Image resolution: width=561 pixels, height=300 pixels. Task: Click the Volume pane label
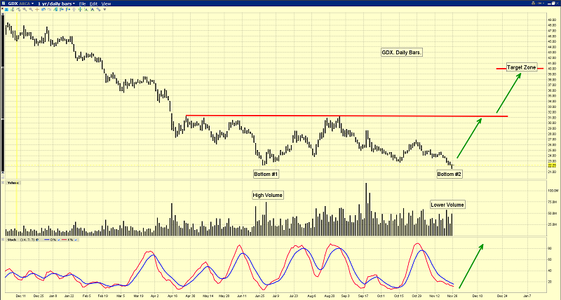[13, 183]
